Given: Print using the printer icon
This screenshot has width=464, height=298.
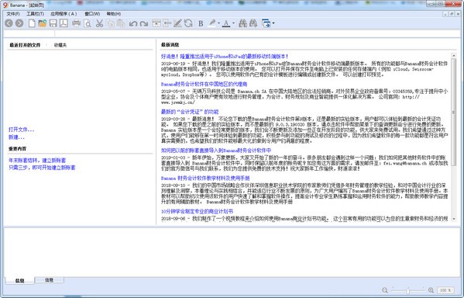Looking at the screenshot, I should click(77, 23).
